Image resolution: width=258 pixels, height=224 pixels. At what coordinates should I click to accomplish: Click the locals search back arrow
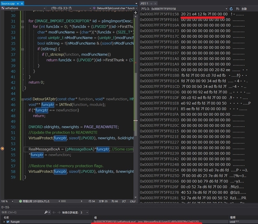54,212
